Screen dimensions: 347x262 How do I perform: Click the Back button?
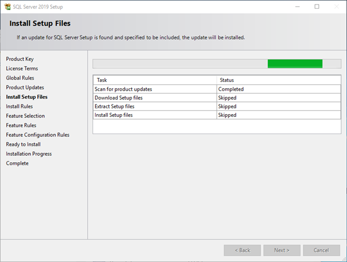(242, 251)
